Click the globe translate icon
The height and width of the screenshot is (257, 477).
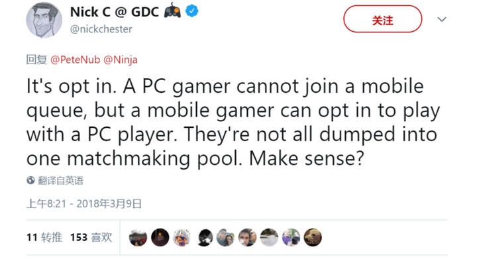tap(30, 180)
